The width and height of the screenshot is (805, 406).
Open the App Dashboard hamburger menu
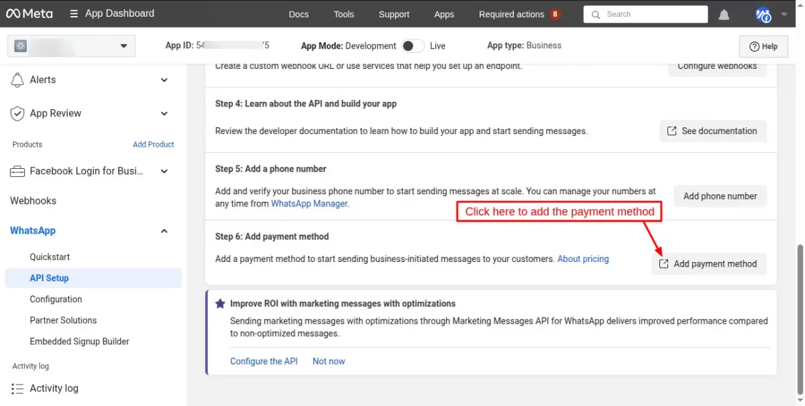(74, 13)
